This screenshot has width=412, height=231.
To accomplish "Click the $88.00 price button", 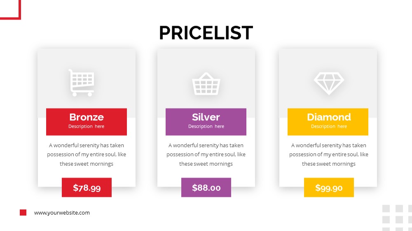I will (x=206, y=187).
